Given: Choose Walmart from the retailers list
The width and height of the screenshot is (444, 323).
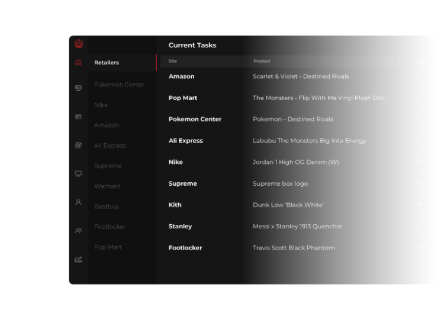Looking at the screenshot, I should coord(107,186).
